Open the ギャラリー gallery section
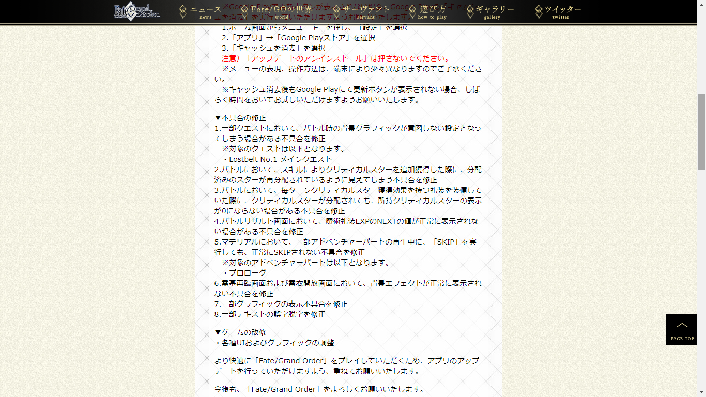The image size is (706, 397). pyautogui.click(x=495, y=12)
